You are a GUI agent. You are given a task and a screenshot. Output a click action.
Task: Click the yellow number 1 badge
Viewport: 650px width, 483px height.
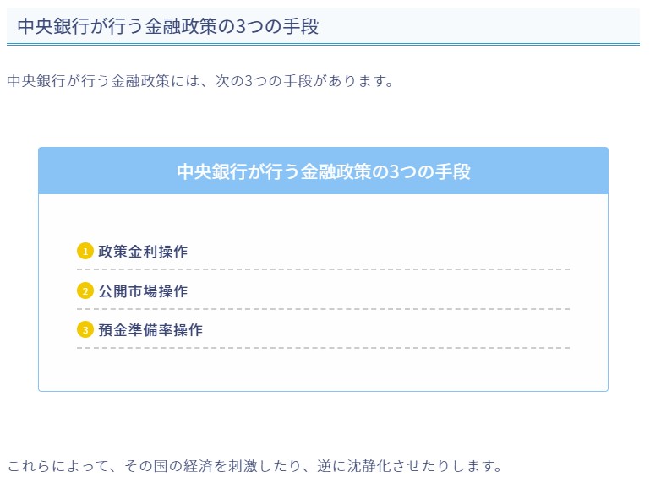click(85, 251)
